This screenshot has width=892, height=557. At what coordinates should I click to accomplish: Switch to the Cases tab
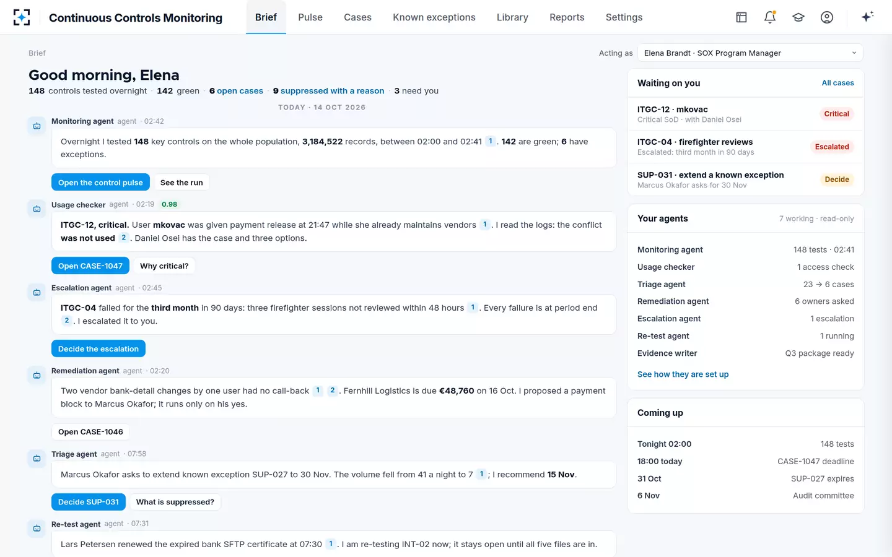coord(357,17)
